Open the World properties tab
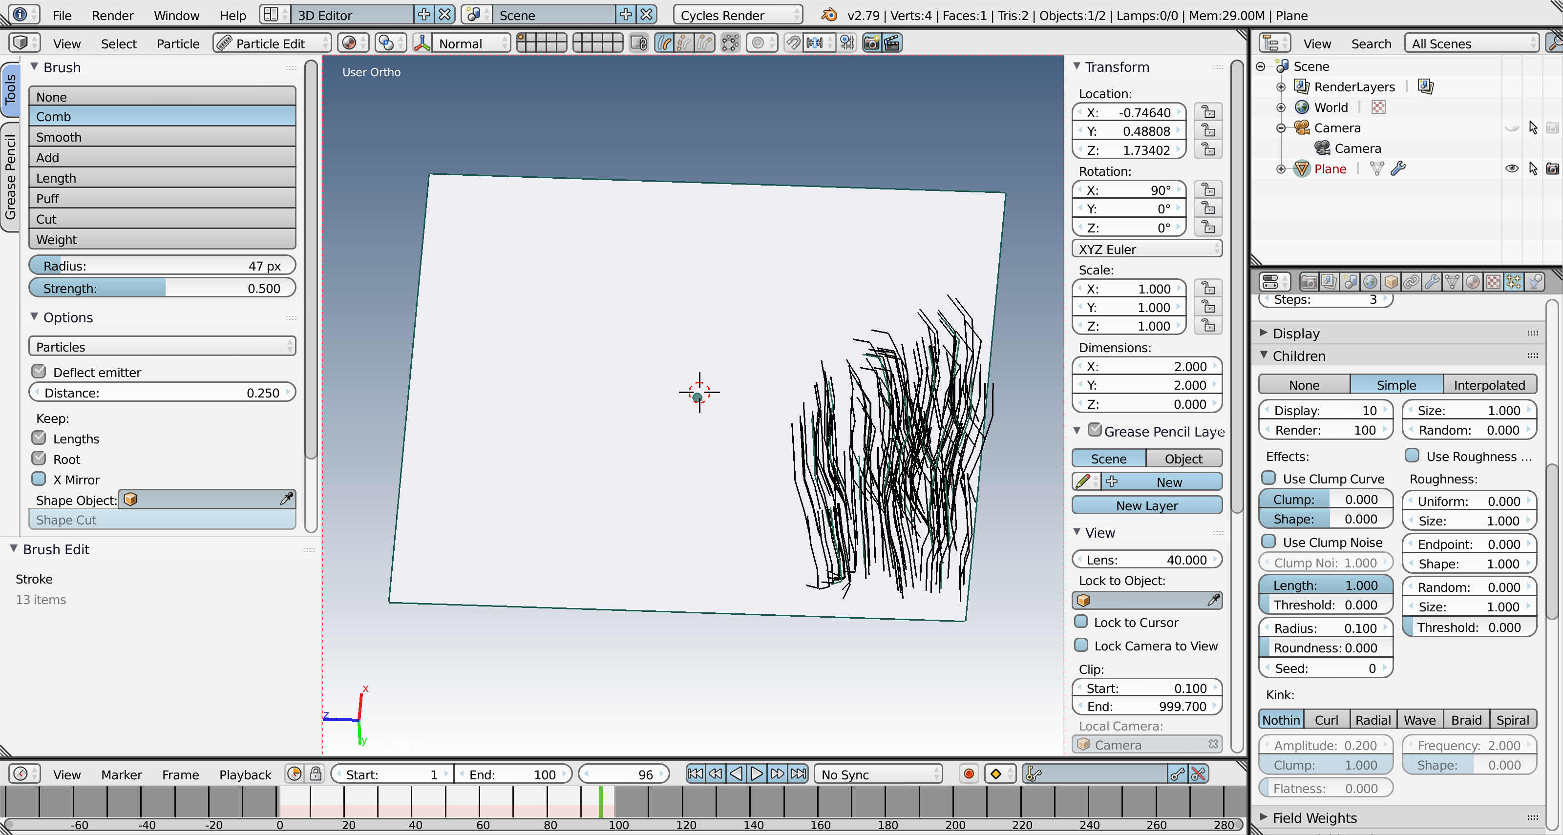The height and width of the screenshot is (835, 1563). pyautogui.click(x=1370, y=282)
